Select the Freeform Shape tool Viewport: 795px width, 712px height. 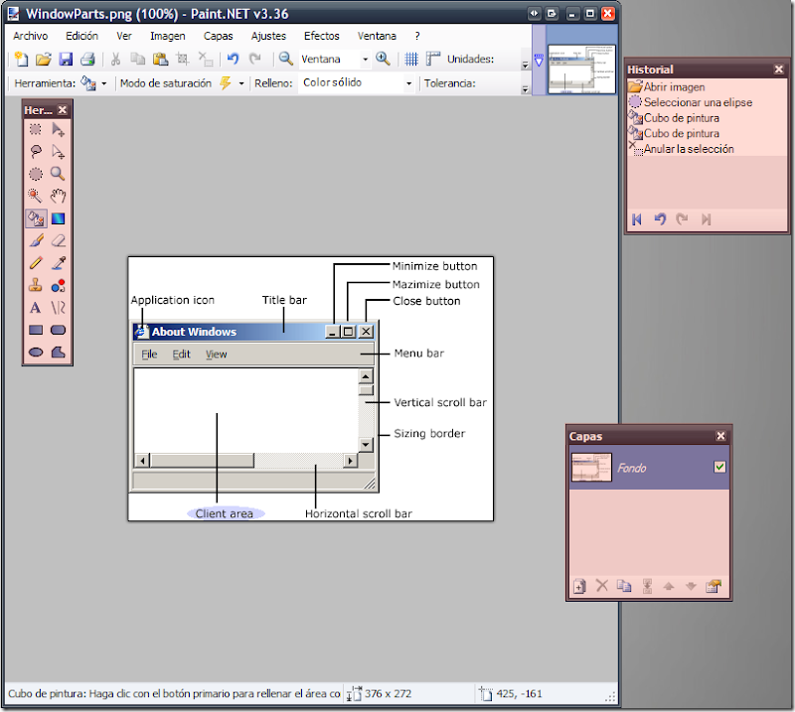[x=58, y=353]
